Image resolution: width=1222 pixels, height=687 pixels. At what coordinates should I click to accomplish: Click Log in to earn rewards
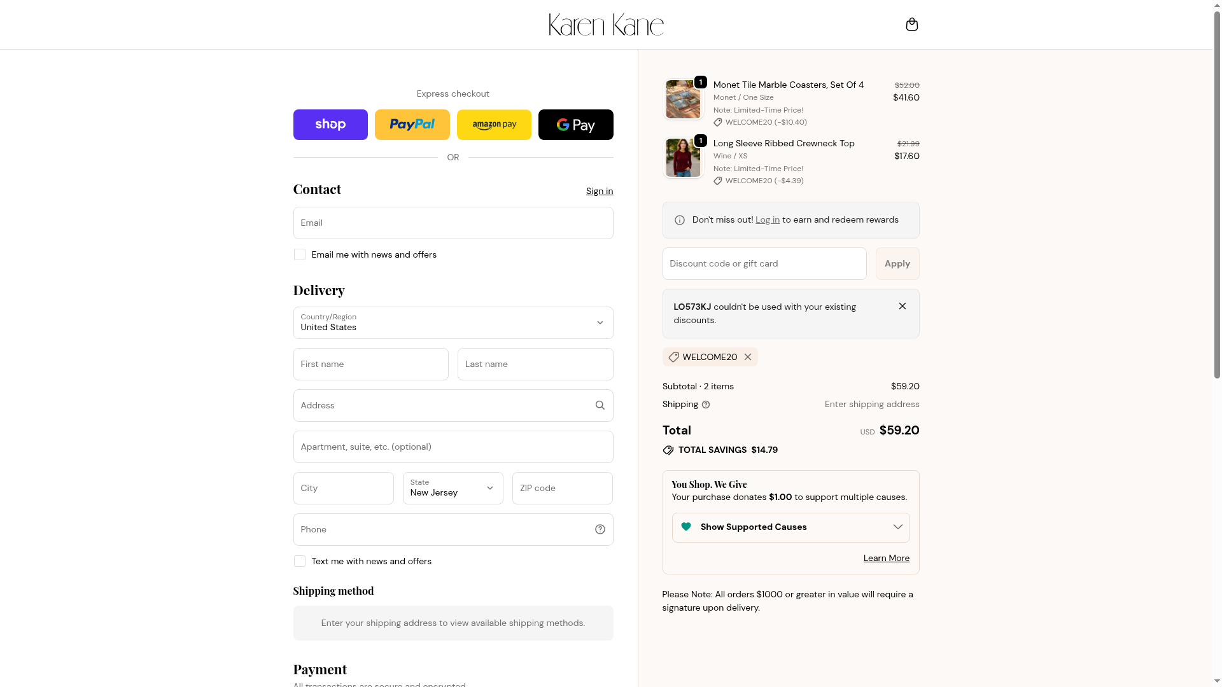point(767,219)
